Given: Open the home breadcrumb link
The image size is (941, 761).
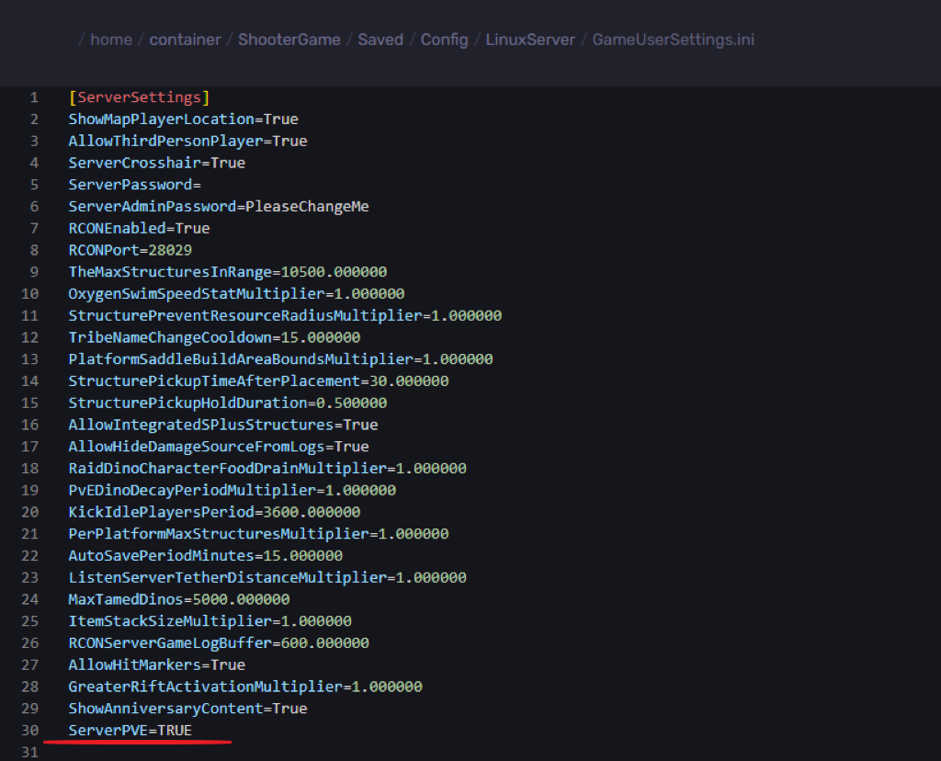Looking at the screenshot, I should tap(110, 40).
